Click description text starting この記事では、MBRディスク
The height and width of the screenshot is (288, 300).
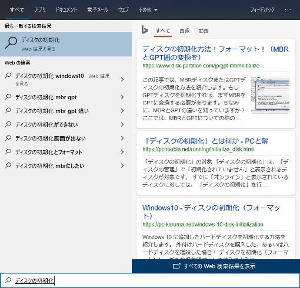click(194, 99)
